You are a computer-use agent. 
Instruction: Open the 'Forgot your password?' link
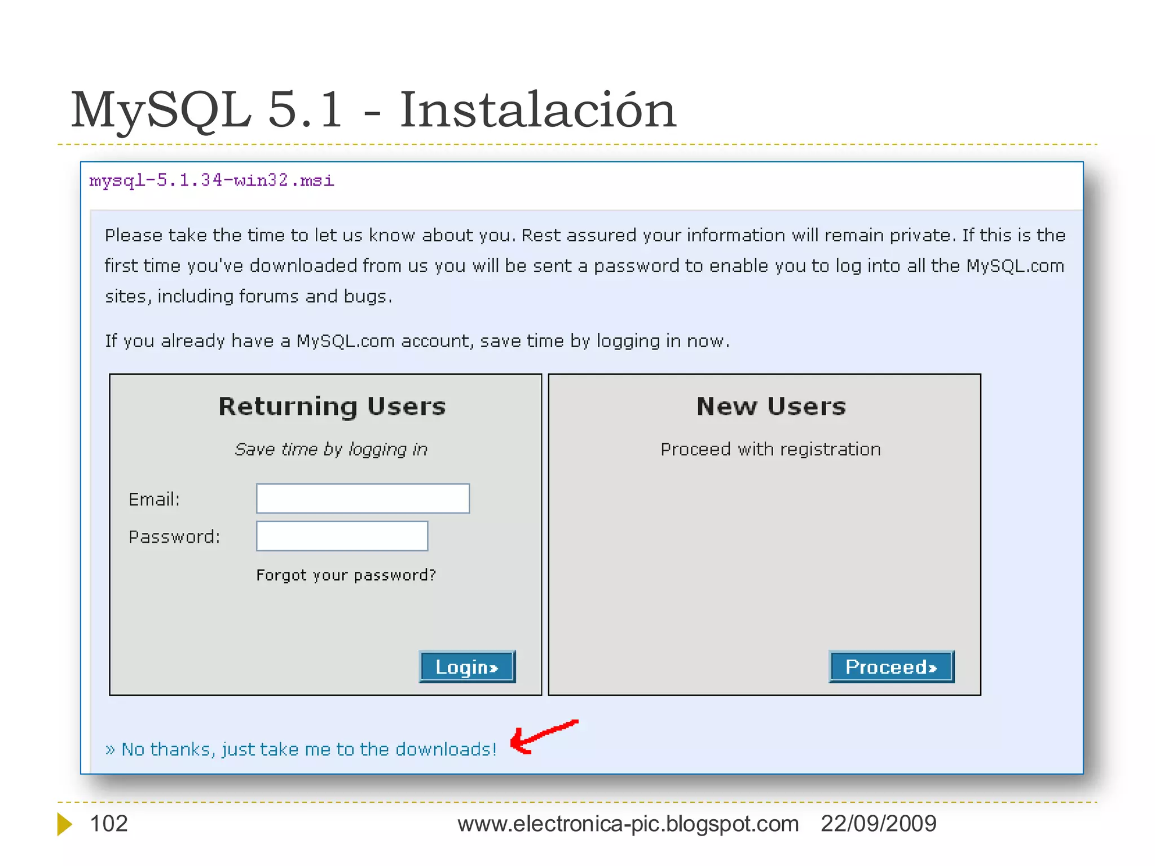tap(346, 575)
